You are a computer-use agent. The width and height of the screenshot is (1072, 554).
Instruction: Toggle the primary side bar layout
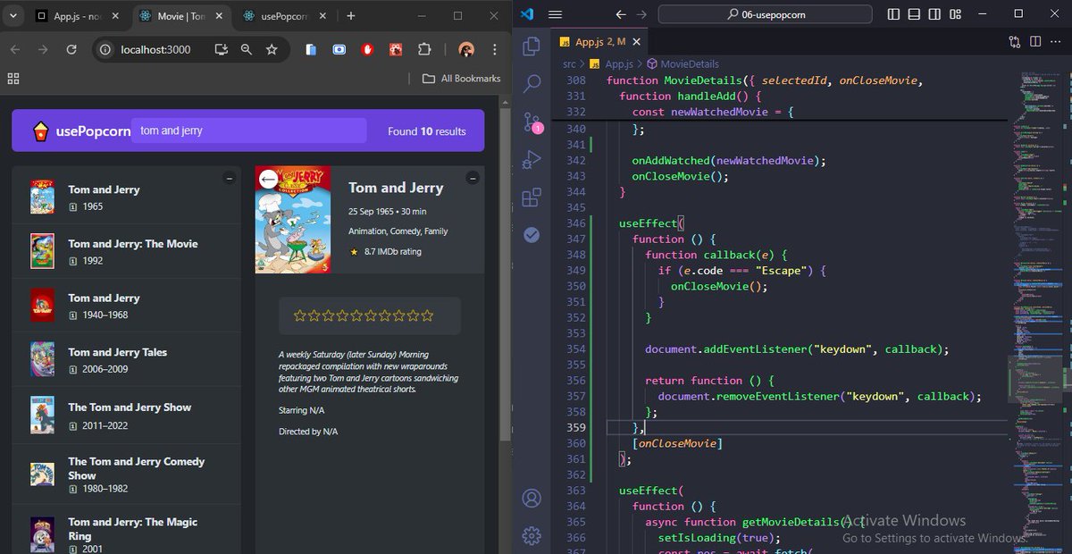(x=894, y=14)
